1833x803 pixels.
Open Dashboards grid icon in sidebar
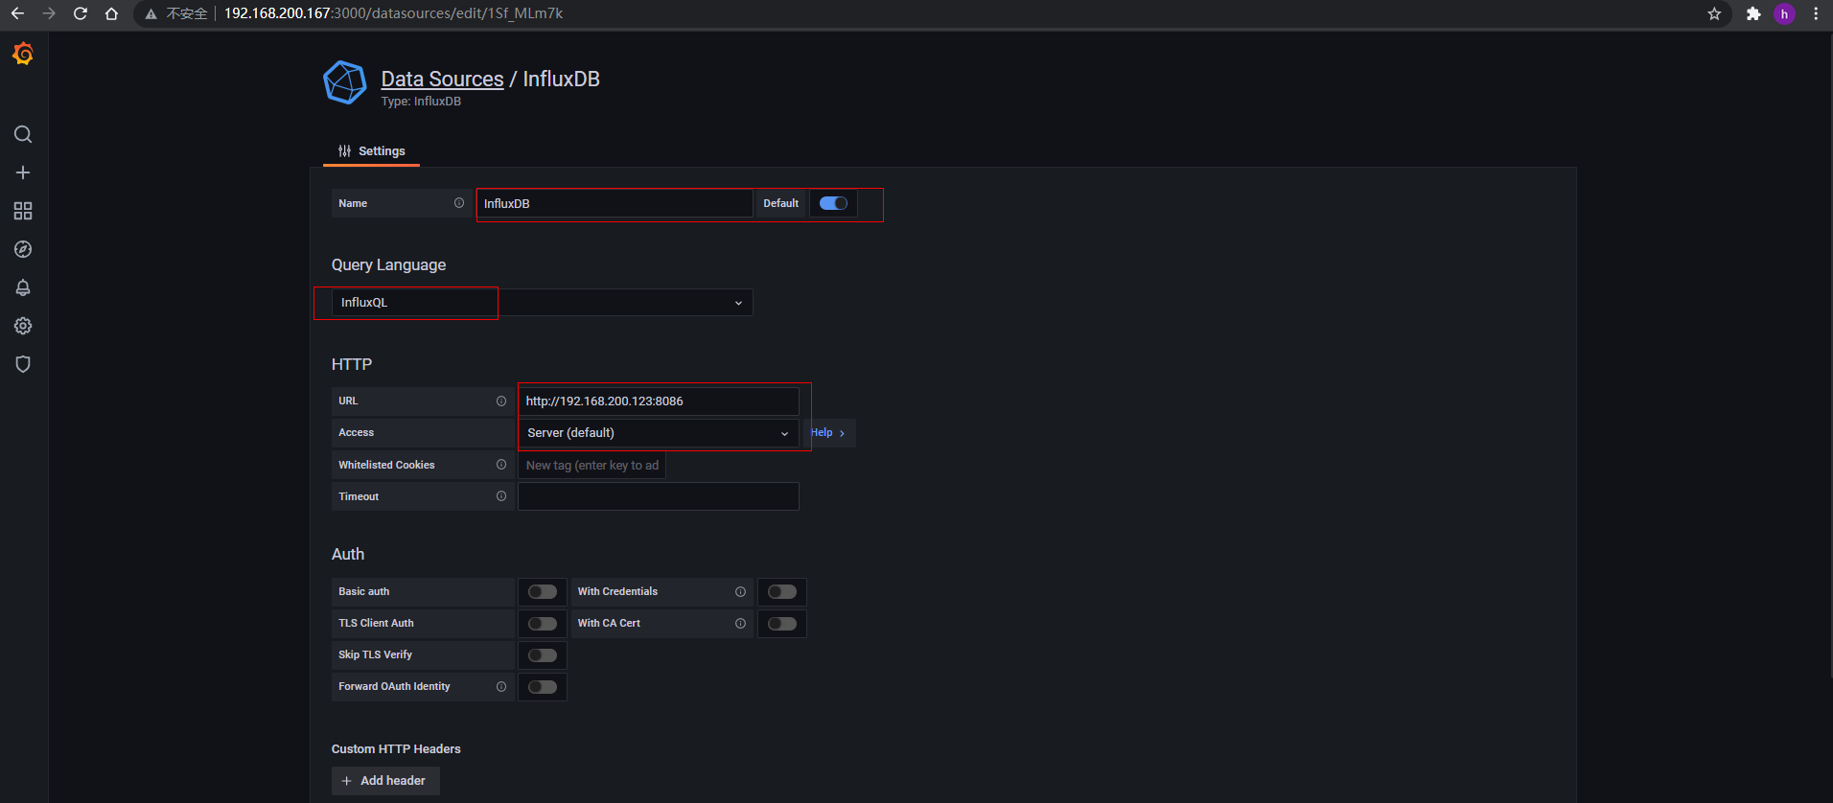click(23, 211)
